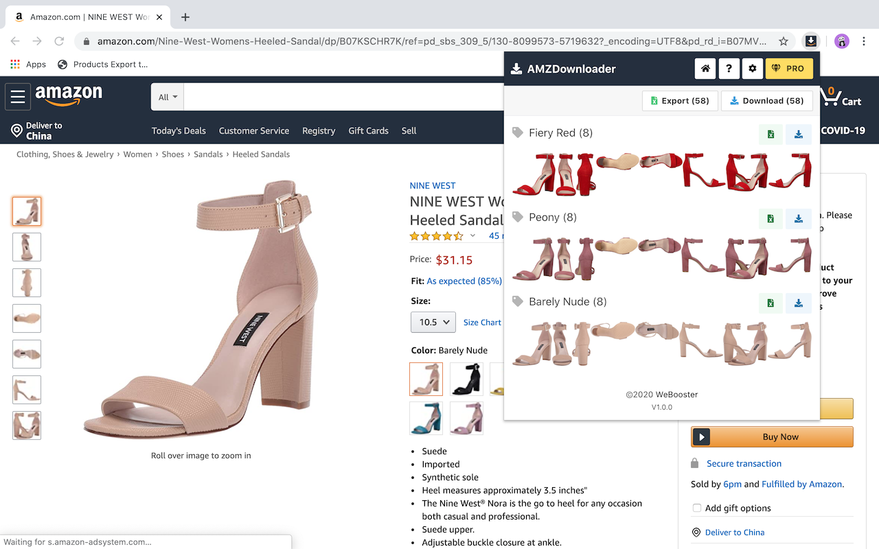Open the size 10.5 dropdown

point(433,321)
